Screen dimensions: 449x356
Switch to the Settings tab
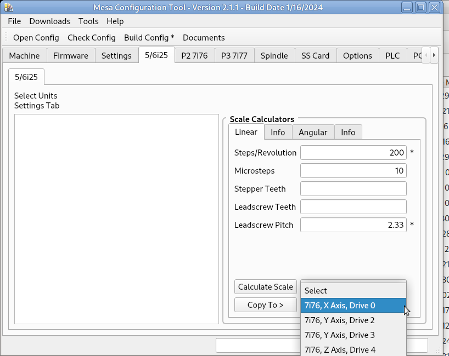coord(116,56)
